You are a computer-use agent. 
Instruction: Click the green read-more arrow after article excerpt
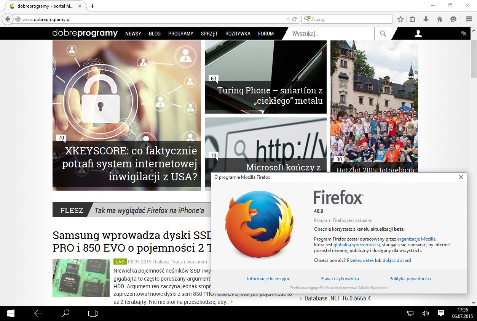231,302
